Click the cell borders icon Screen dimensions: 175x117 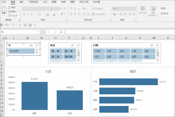39,14
